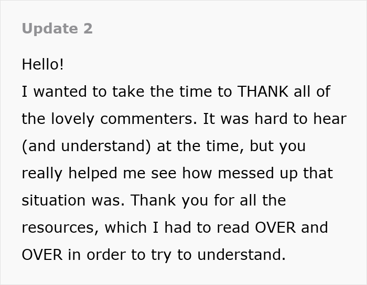
Task: Click the parenthetical "(and understand)"
Action: (x=86, y=146)
